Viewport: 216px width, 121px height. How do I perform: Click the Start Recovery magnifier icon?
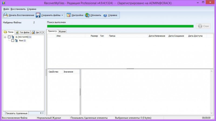(5, 15)
